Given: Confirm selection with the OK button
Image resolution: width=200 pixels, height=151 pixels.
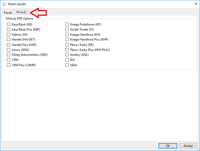Looking at the screenshot, I should pos(167,146).
